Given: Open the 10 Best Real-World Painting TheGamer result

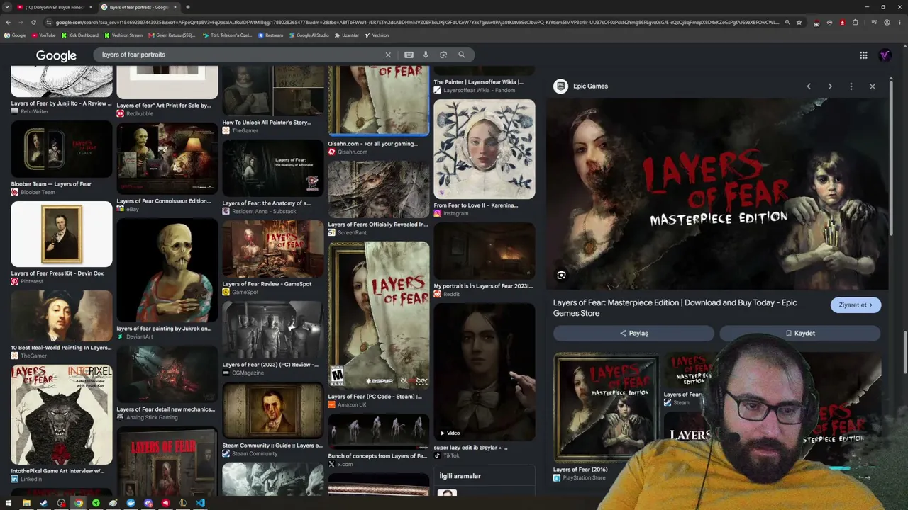Looking at the screenshot, I should (62, 316).
